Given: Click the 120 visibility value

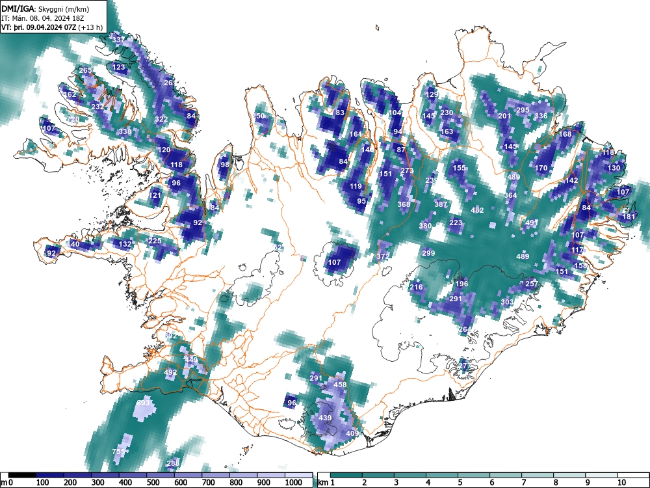Looking at the screenshot, I should pos(164,150).
